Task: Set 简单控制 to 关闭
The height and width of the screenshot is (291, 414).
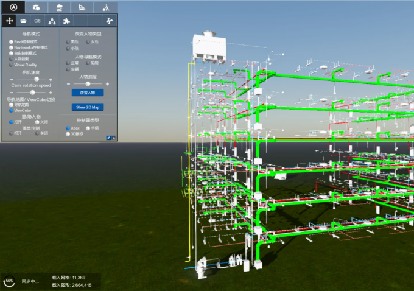Action: 37,133
